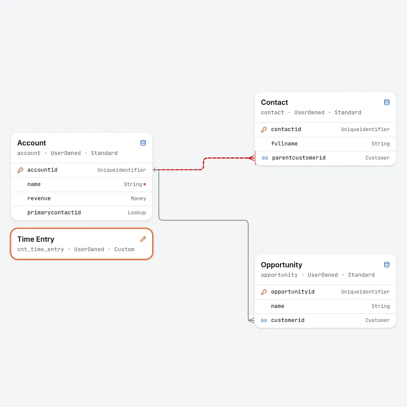Click the database icon on Opportunity card
Viewport: 407px width, 407px height.
(x=387, y=265)
